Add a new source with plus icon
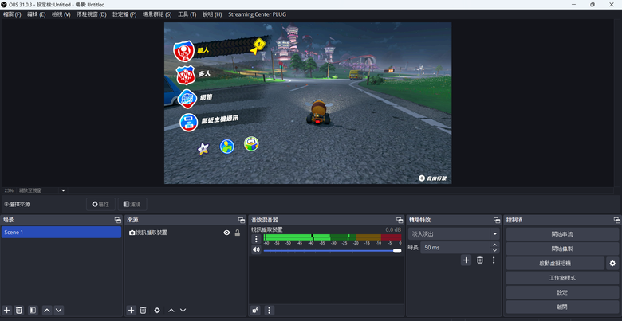Viewport: 622px width, 321px height. (132, 311)
